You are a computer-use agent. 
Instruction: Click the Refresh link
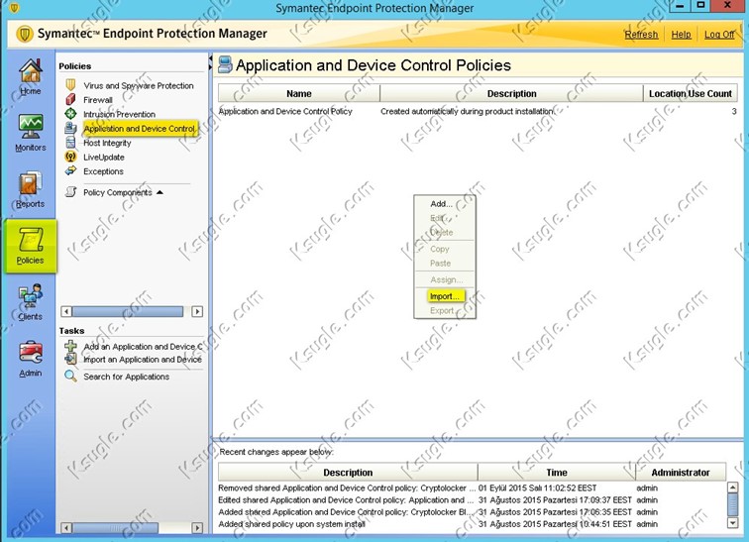[x=641, y=35]
